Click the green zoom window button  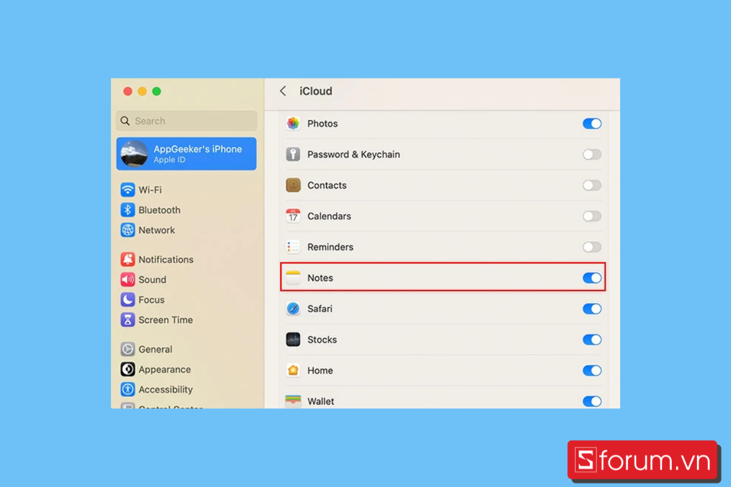tap(157, 91)
